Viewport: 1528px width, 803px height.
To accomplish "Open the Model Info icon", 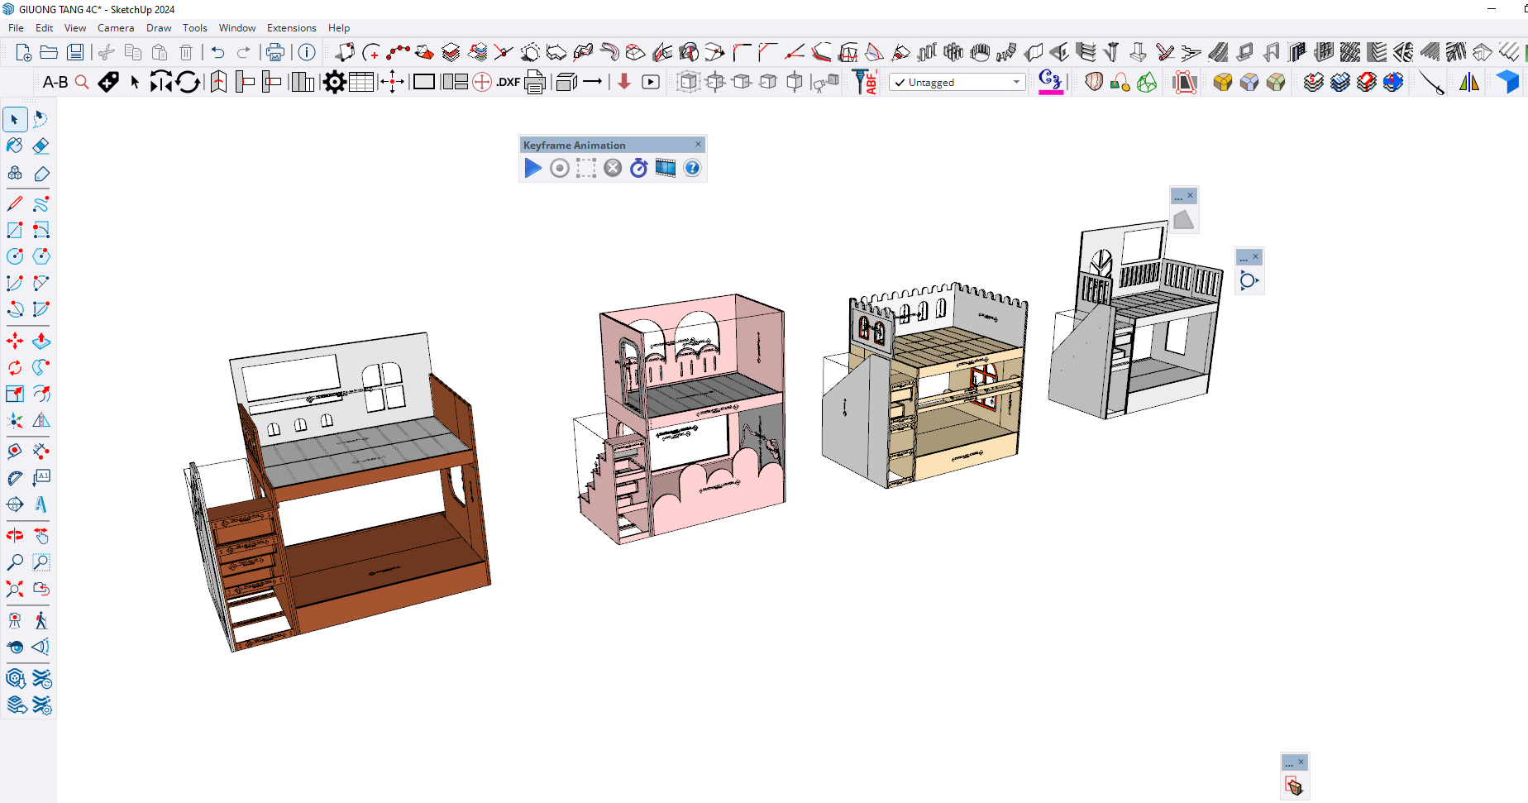I will pos(307,52).
